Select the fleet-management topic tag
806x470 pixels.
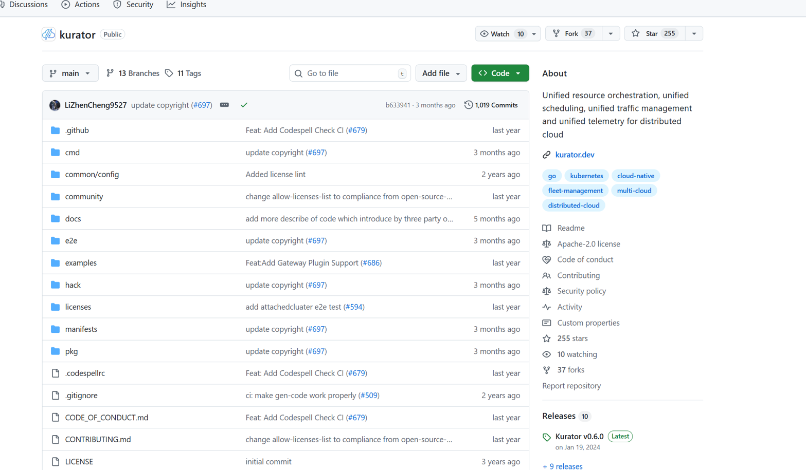575,191
